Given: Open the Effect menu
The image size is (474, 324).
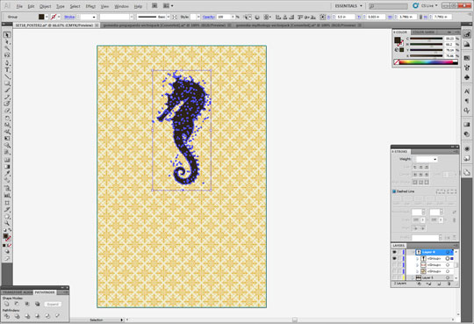Looking at the screenshot, I should point(90,6).
